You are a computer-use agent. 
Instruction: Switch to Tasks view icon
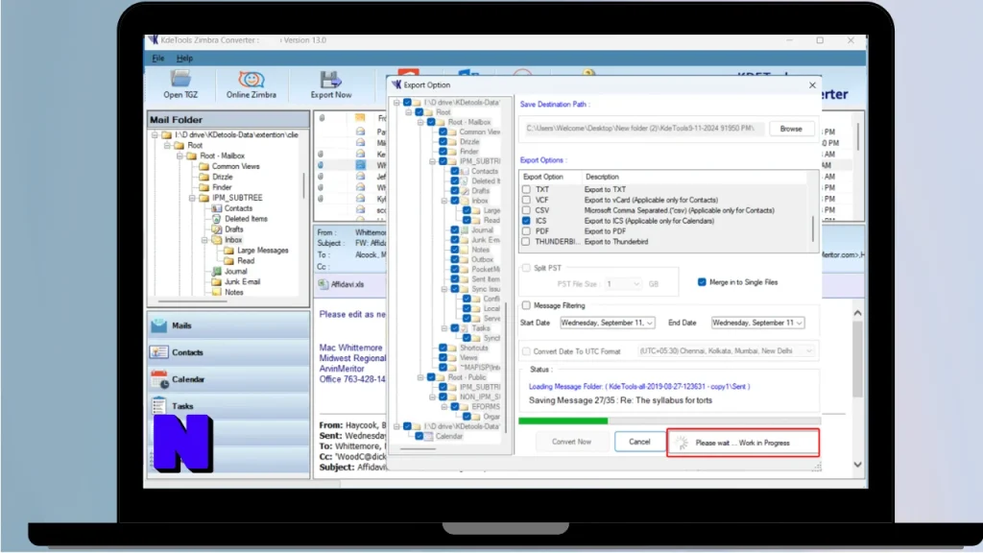pos(159,406)
